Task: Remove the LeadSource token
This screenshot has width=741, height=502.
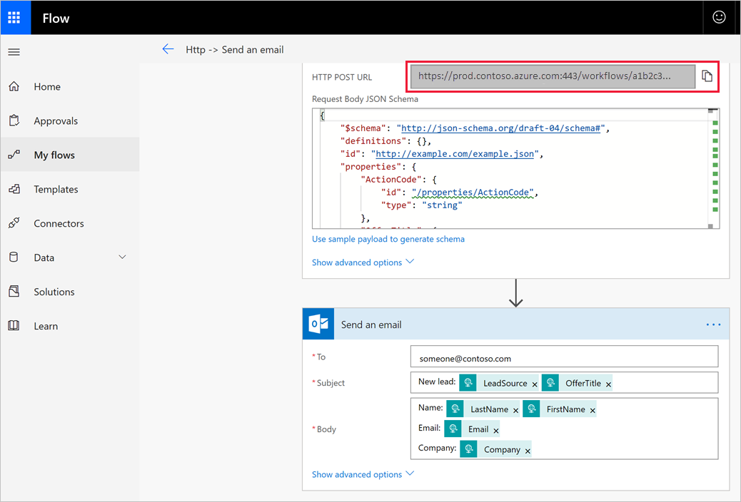Action: (x=535, y=384)
